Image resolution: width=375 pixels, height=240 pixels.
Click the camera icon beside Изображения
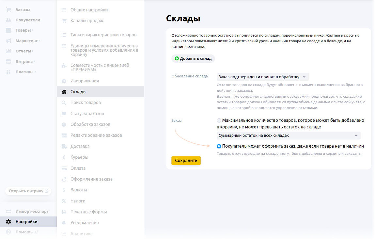64,81
